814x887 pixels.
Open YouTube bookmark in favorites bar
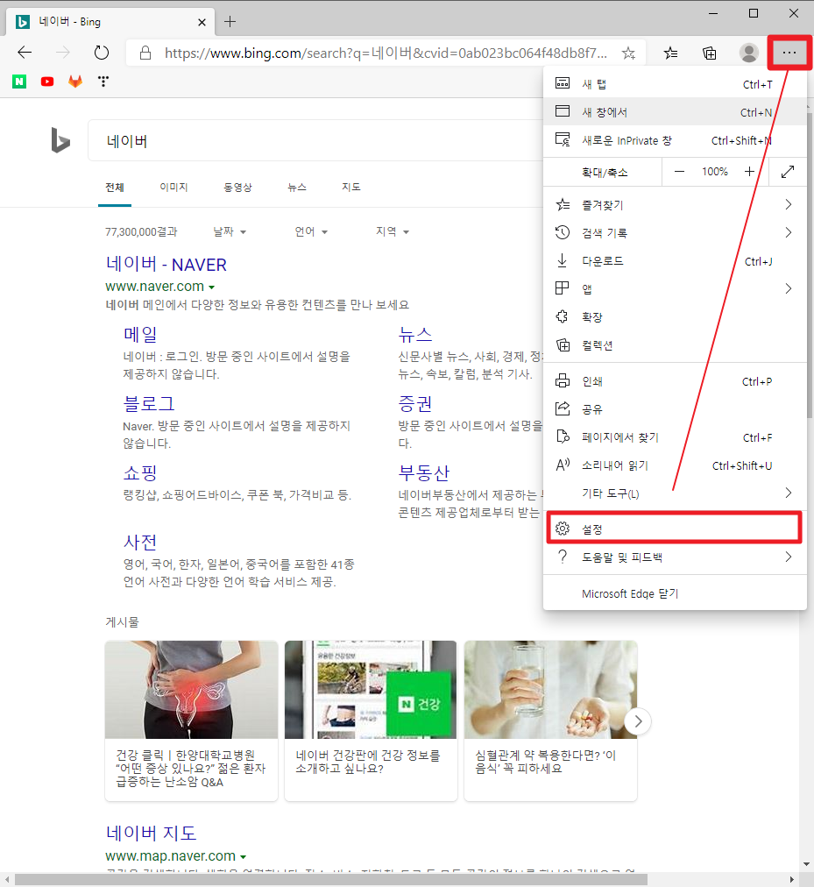pos(47,82)
